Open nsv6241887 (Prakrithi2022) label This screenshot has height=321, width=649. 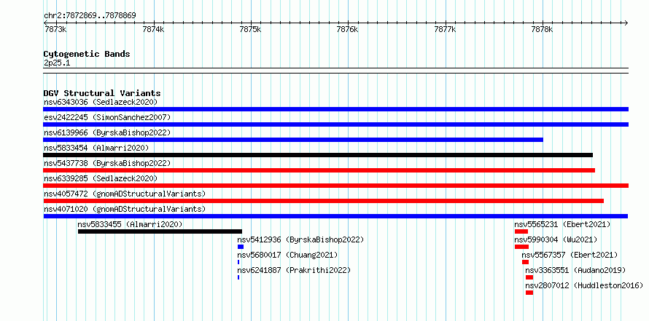tap(294, 270)
